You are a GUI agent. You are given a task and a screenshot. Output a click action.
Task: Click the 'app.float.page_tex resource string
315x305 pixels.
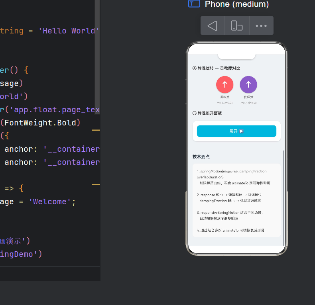click(55, 110)
